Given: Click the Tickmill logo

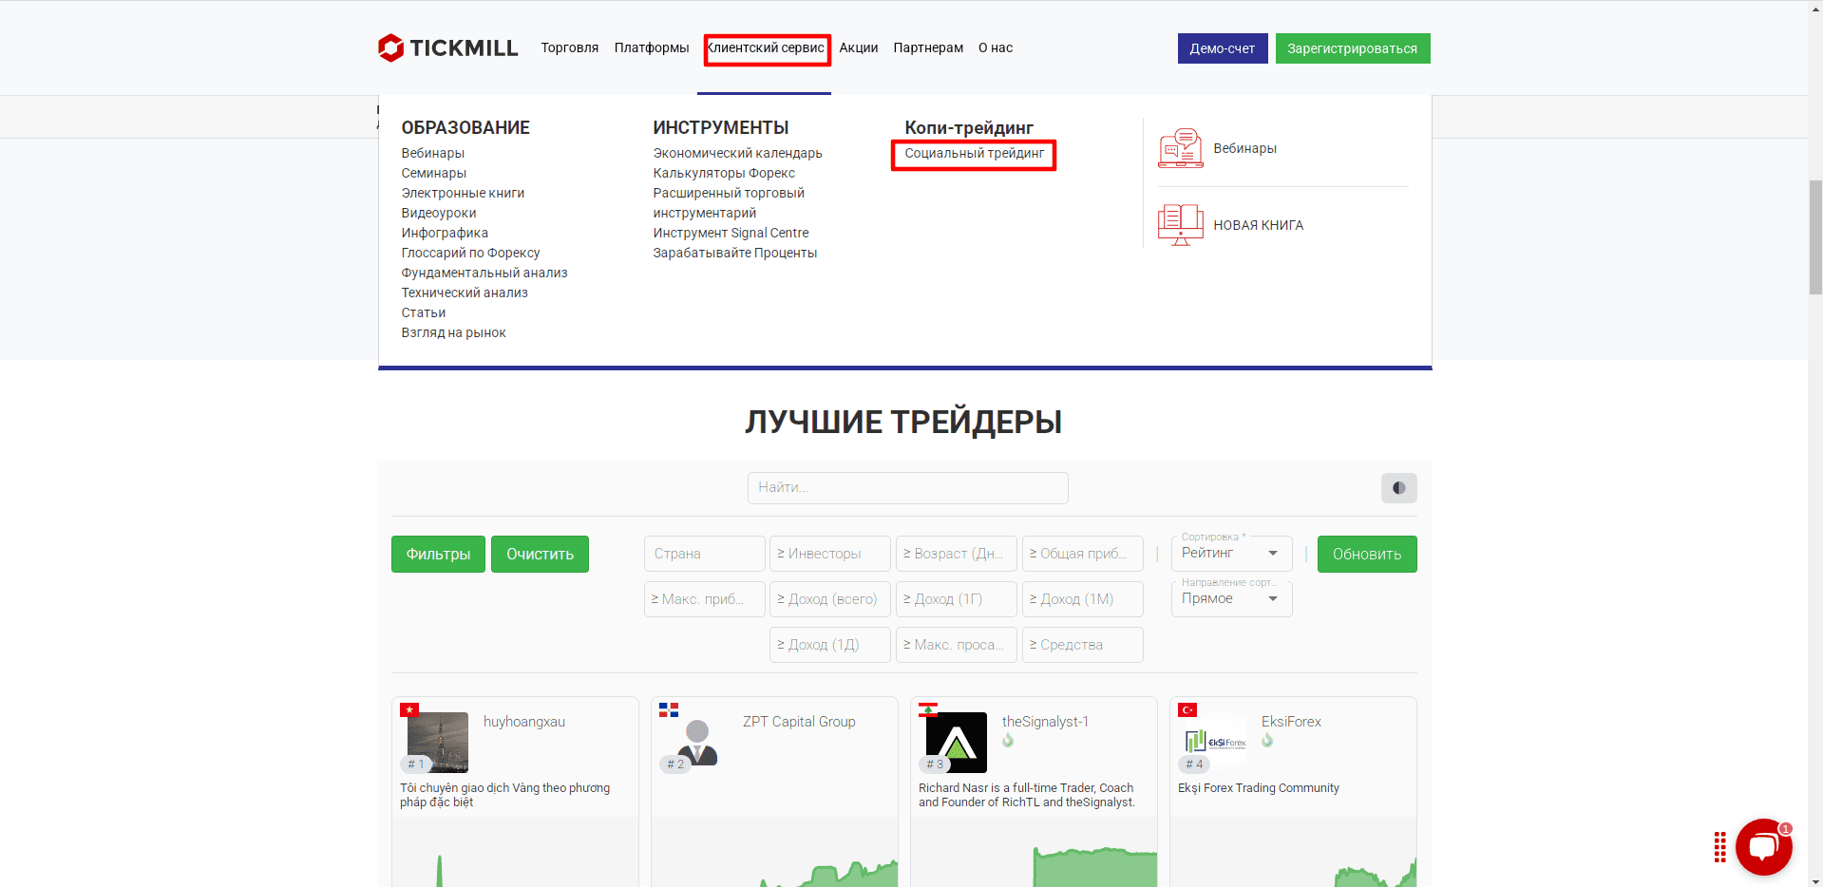Looking at the screenshot, I should coord(447,47).
